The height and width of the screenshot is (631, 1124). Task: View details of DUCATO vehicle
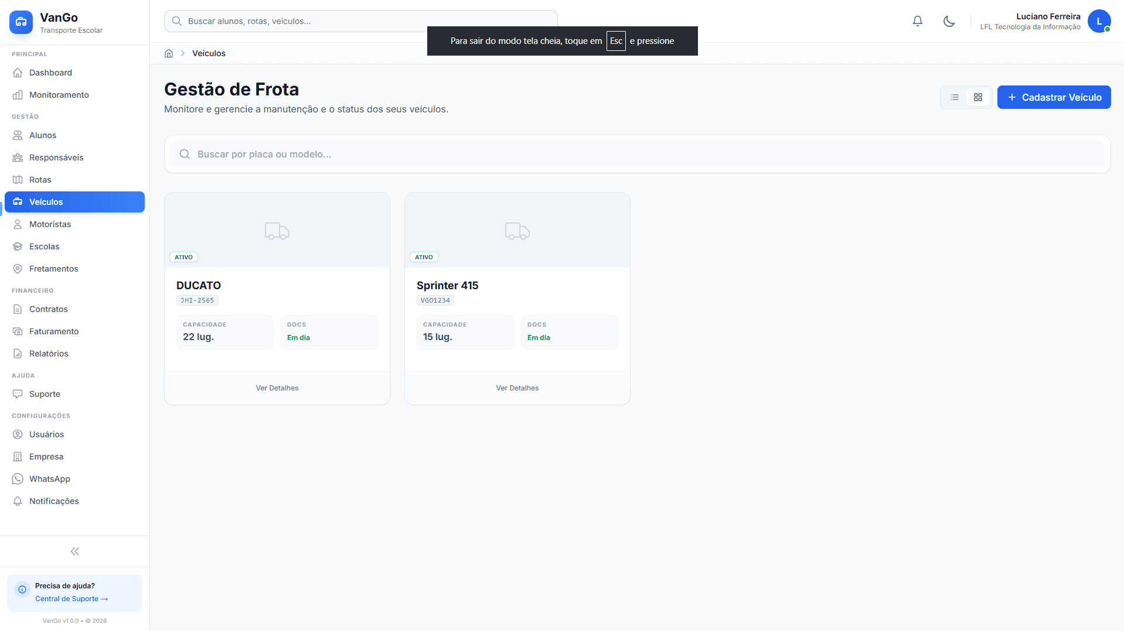277,388
